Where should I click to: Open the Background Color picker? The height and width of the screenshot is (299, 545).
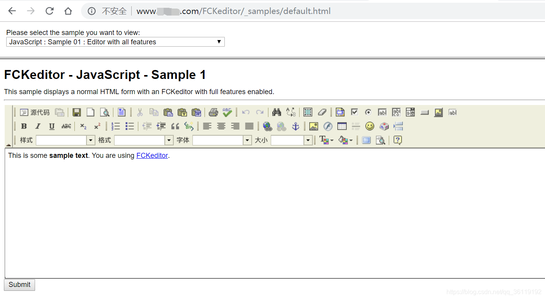[346, 140]
